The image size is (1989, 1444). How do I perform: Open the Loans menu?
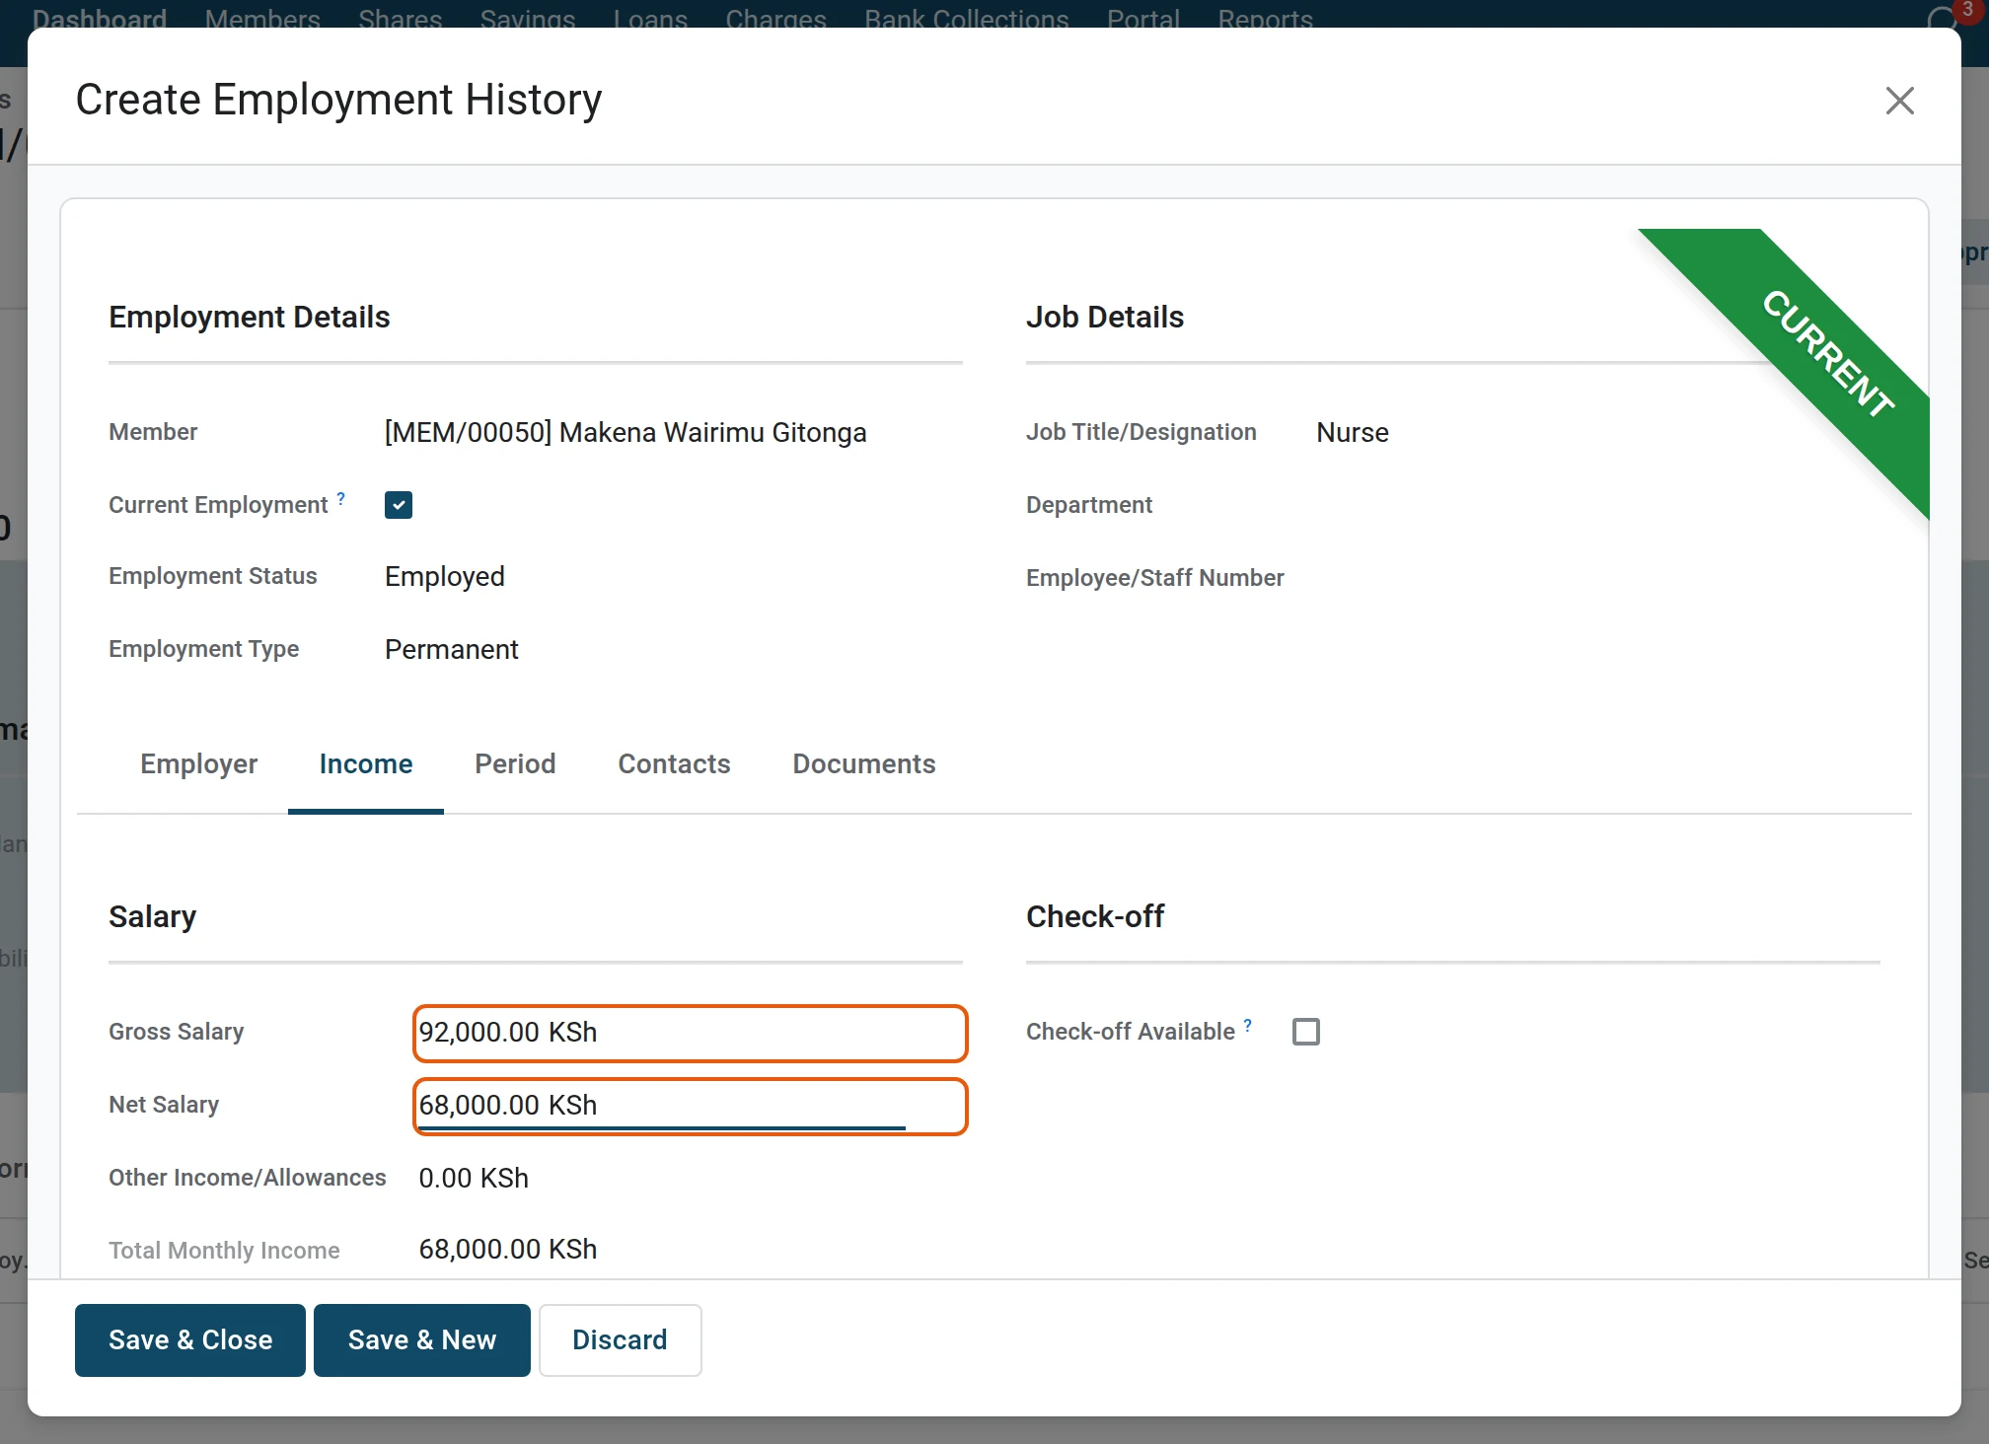(x=650, y=18)
